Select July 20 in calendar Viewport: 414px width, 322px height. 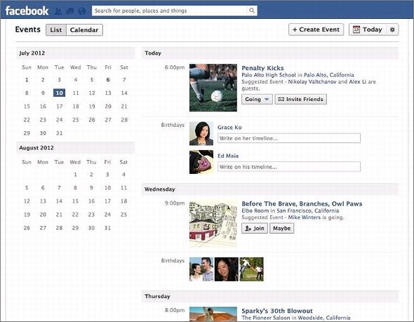pos(108,107)
